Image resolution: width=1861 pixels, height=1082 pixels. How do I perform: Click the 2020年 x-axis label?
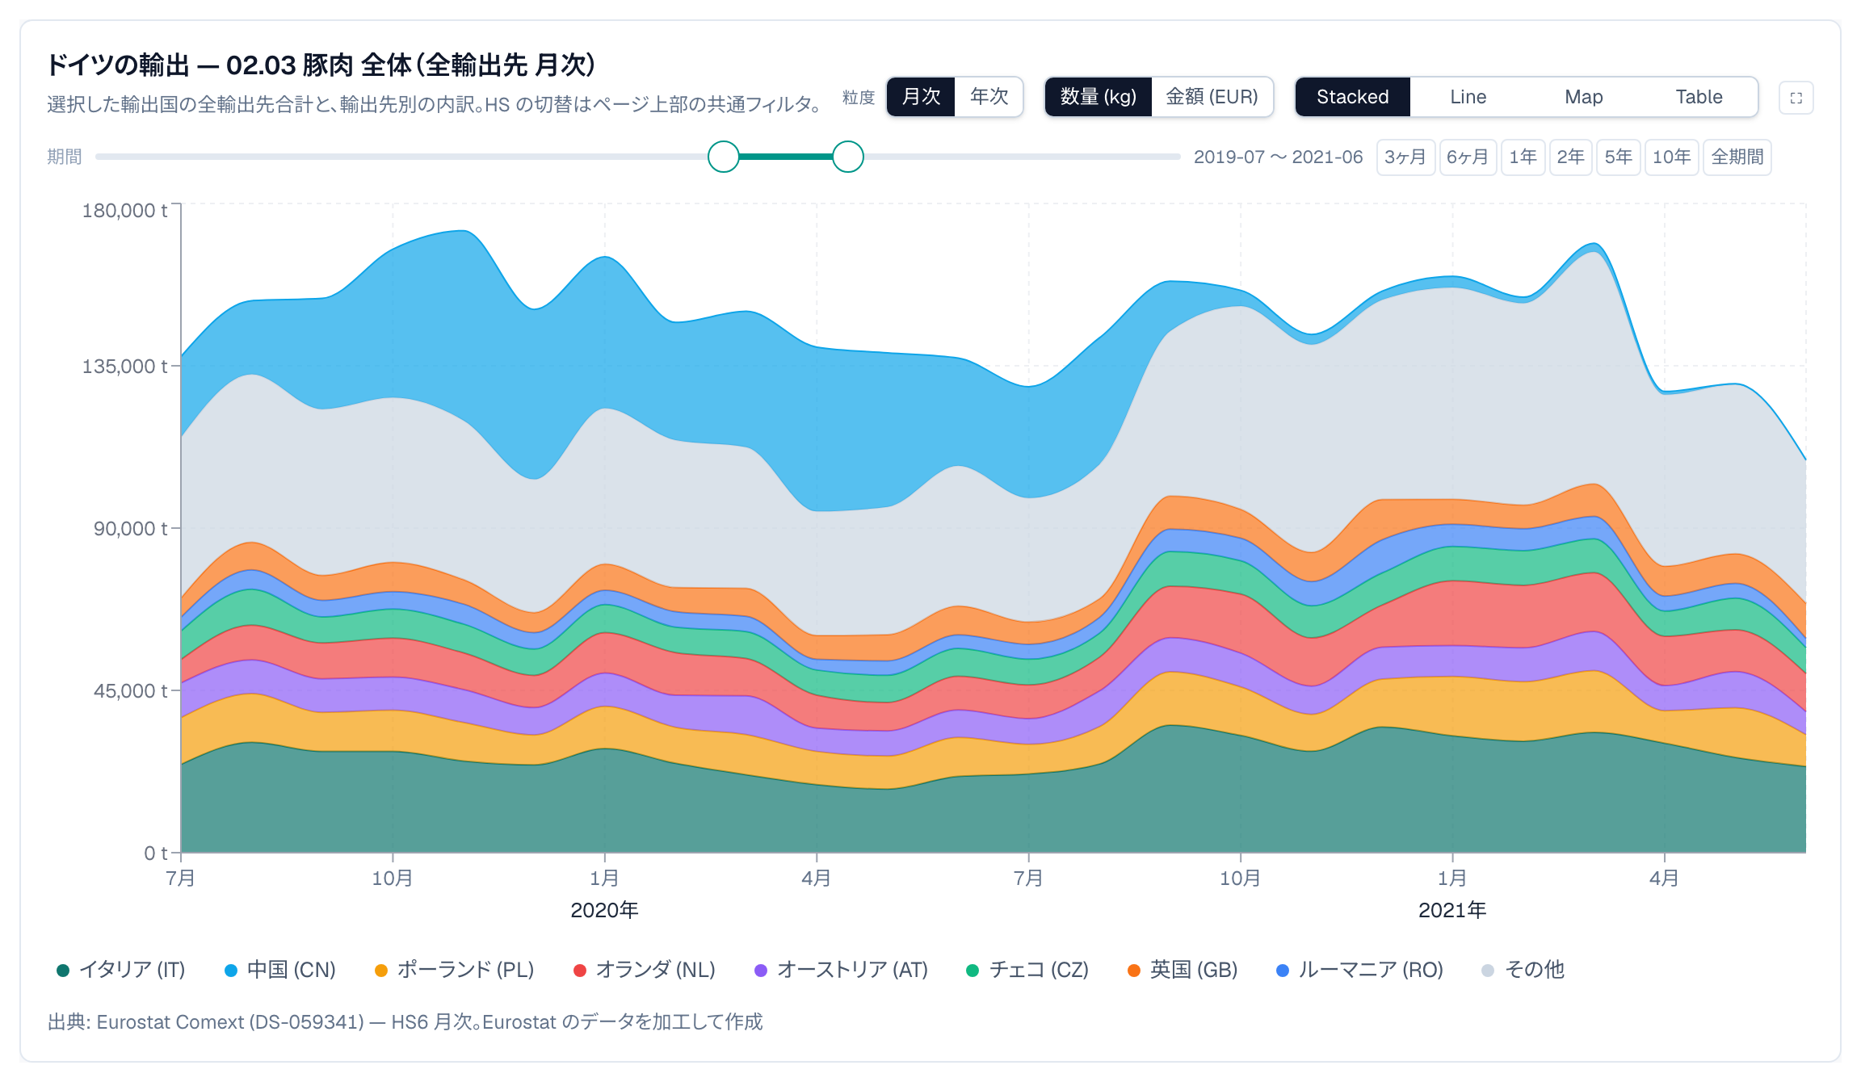(604, 910)
